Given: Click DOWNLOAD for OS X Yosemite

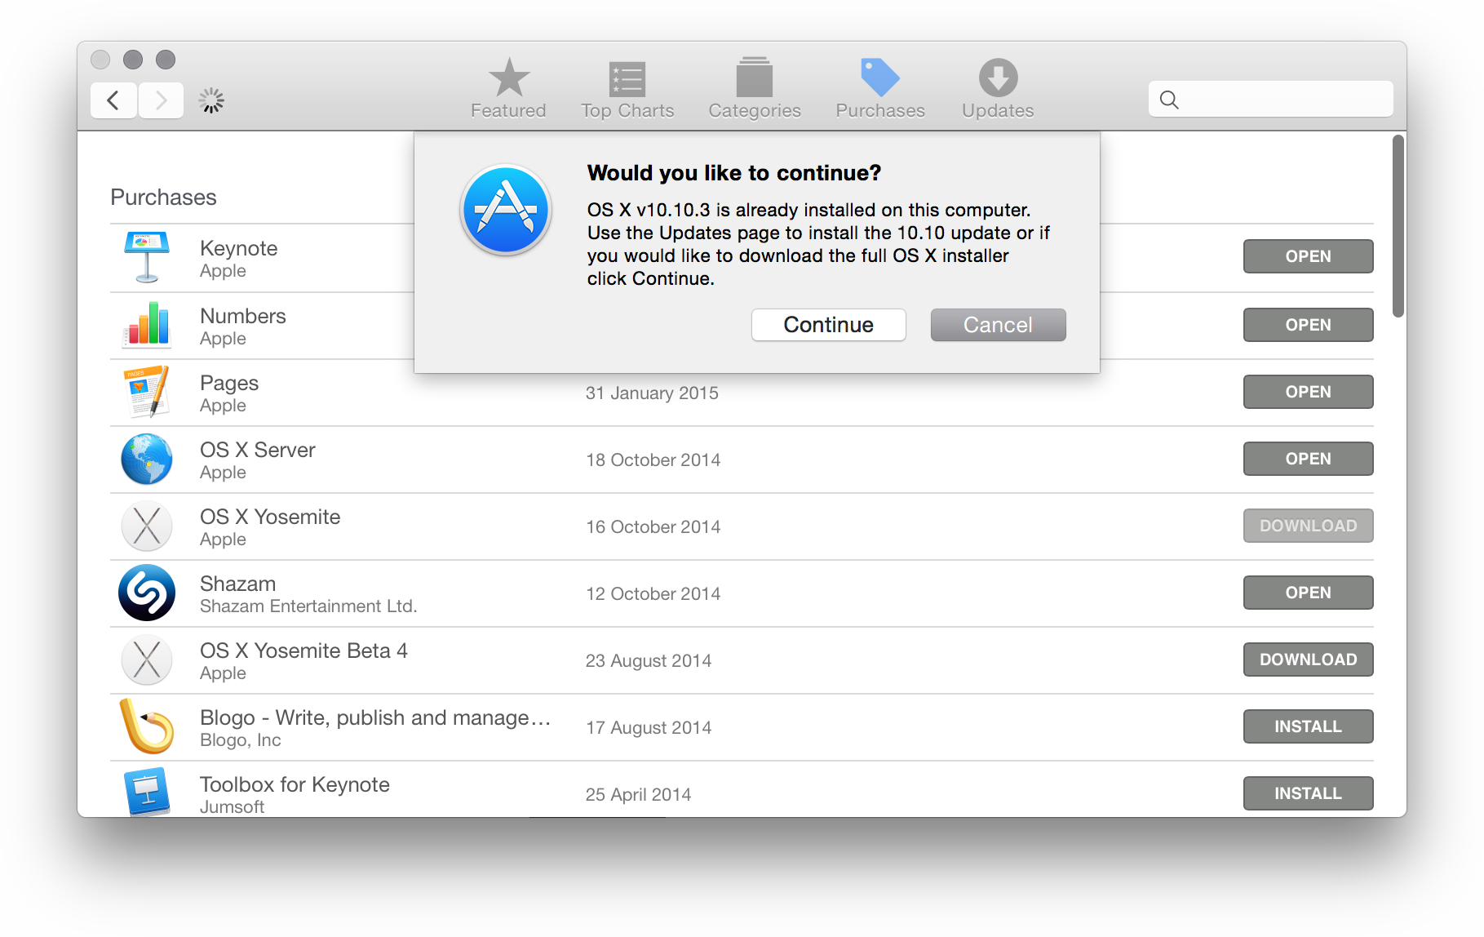Looking at the screenshot, I should (1308, 526).
